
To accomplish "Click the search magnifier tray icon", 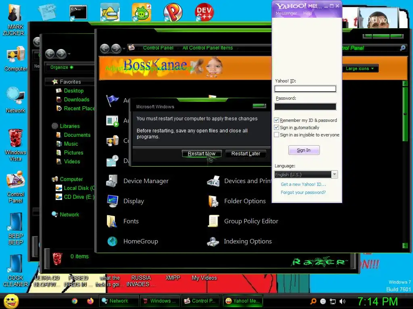I will (313, 301).
